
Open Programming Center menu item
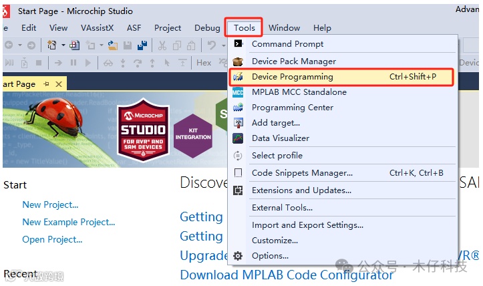[343, 107]
